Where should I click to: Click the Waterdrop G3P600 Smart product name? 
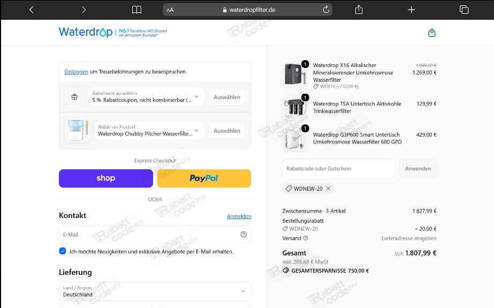pos(358,138)
